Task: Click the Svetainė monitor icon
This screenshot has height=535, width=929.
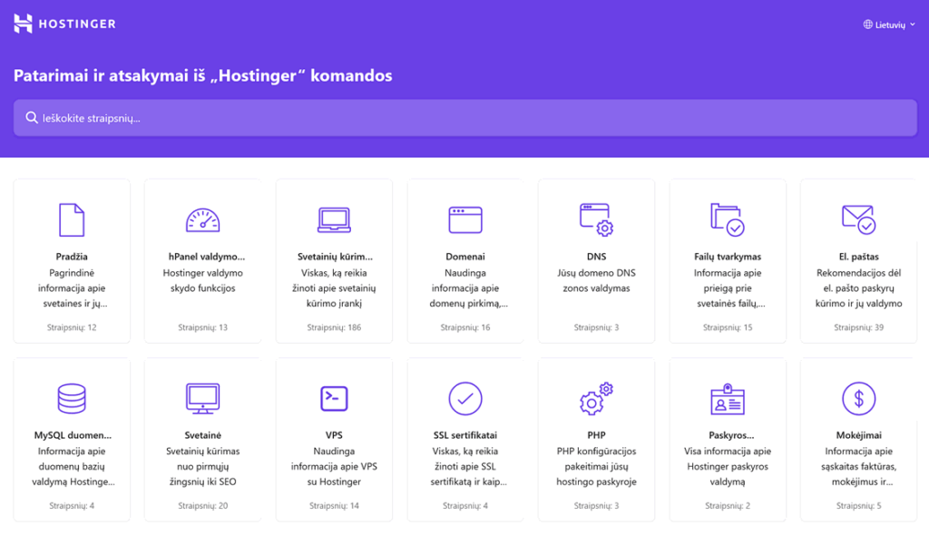Action: point(202,398)
